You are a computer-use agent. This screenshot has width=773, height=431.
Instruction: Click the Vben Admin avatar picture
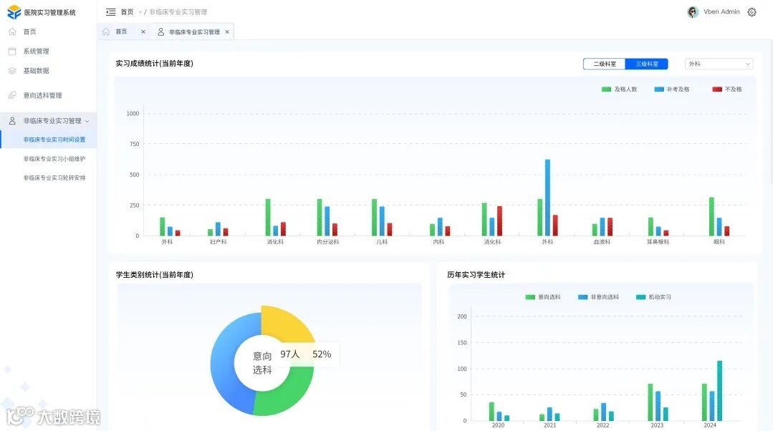pyautogui.click(x=693, y=12)
